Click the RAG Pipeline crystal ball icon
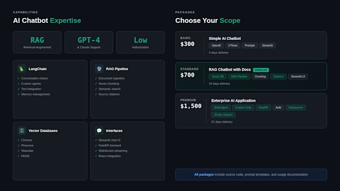 (x=99, y=69)
